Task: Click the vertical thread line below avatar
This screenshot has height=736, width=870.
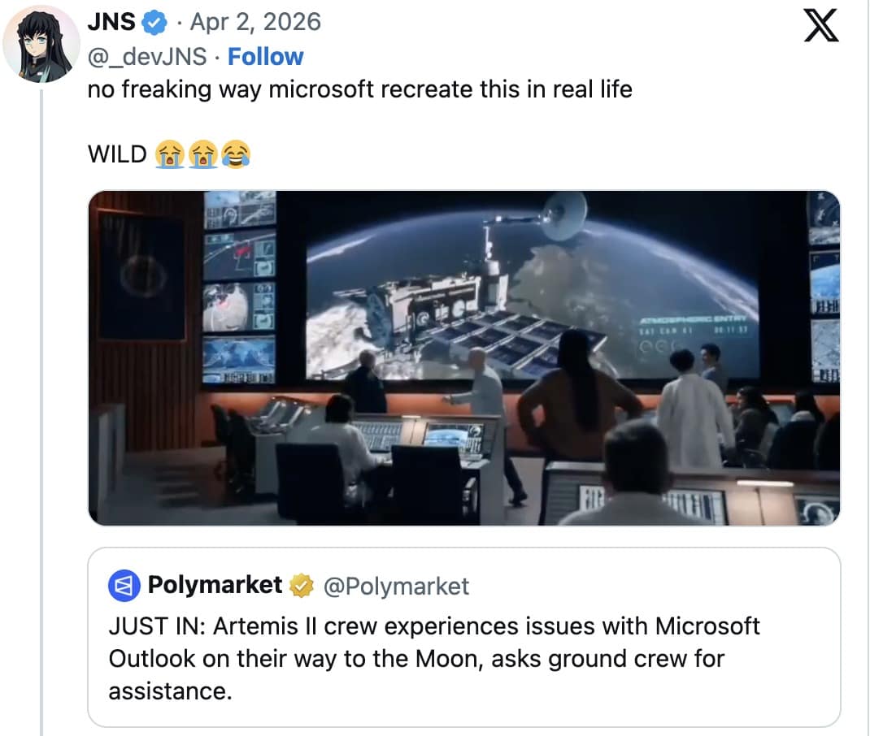Action: [x=41, y=406]
